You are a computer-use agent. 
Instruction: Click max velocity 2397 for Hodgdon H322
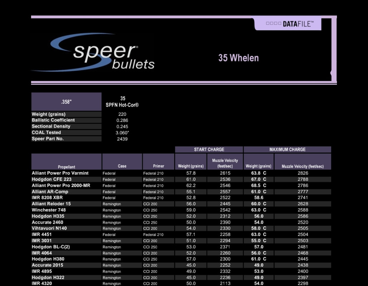303,277
